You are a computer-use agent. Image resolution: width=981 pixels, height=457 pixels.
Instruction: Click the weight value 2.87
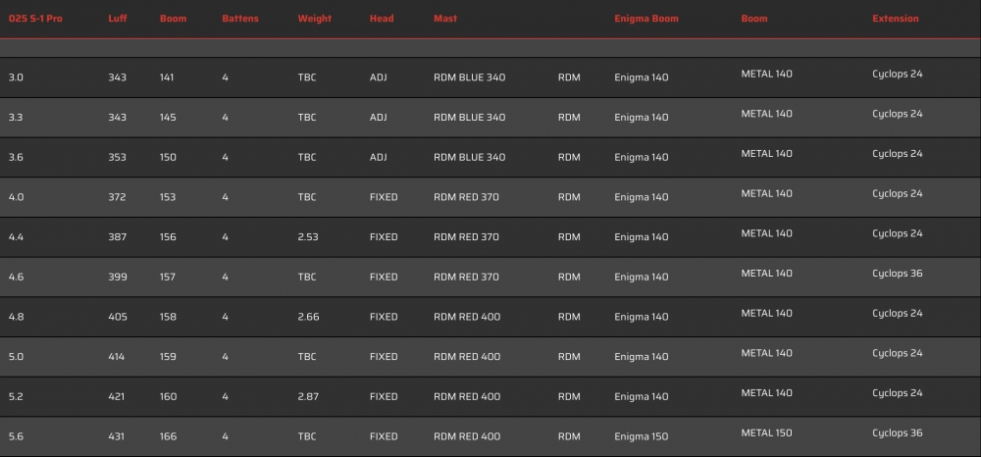308,396
